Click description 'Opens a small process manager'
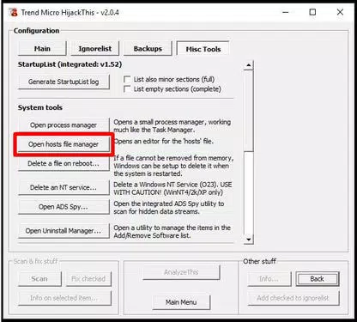Image resolution: width=357 pixels, height=322 pixels. pyautogui.click(x=172, y=126)
